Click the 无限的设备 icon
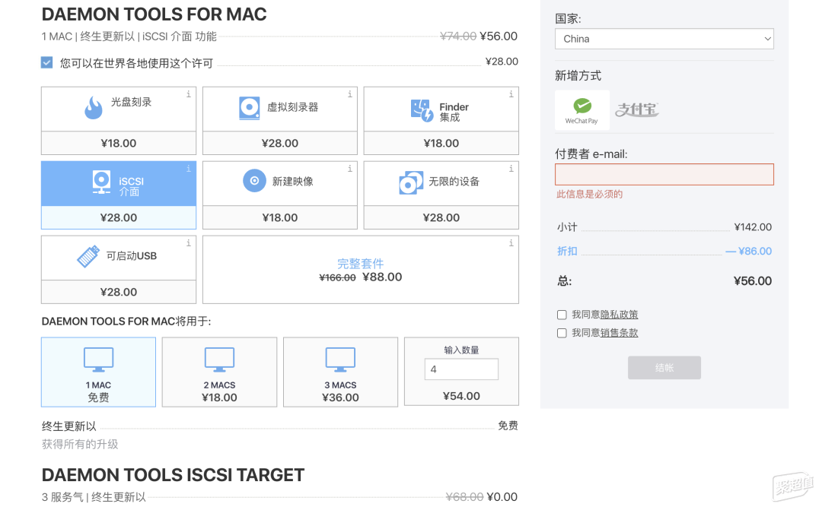Image resolution: width=822 pixels, height=510 pixels. pyautogui.click(x=411, y=182)
